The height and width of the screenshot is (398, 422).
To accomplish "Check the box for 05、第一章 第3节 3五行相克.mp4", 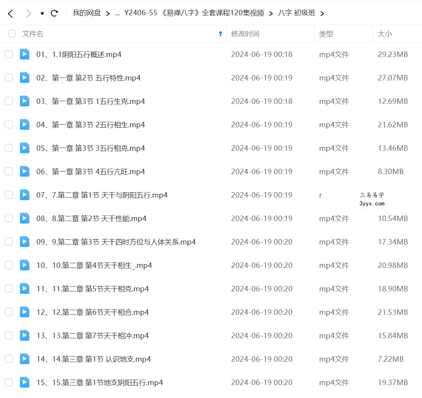I will click(9, 148).
